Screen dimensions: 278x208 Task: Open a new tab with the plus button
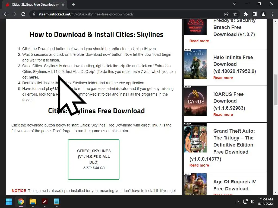click(73, 5)
